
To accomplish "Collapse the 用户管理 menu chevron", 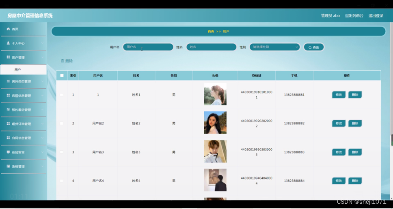I will (42, 58).
